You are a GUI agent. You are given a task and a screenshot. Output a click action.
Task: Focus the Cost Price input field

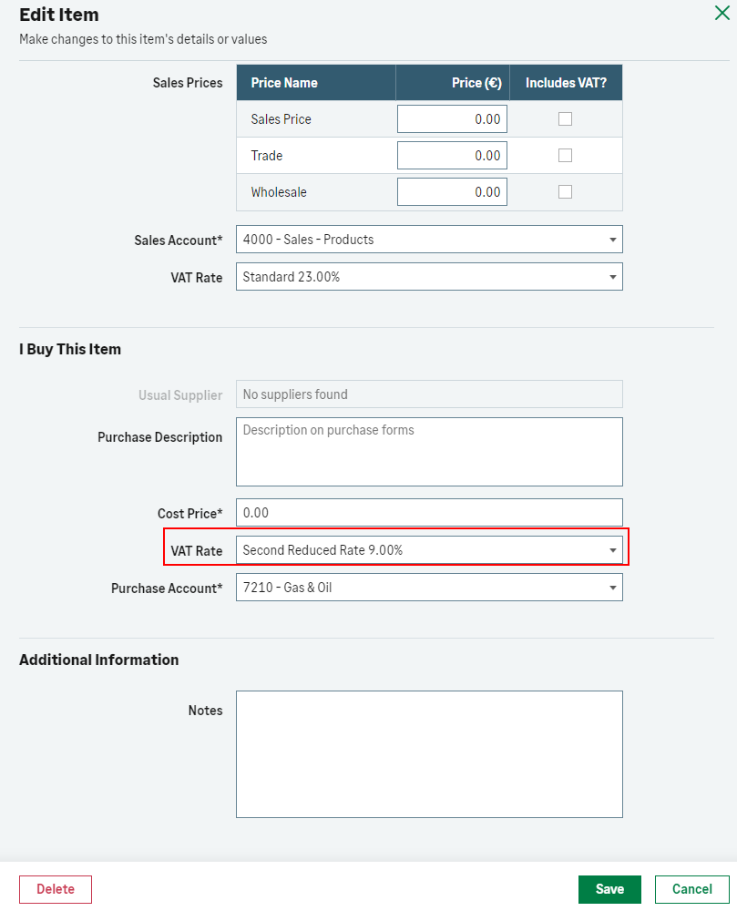[429, 513]
